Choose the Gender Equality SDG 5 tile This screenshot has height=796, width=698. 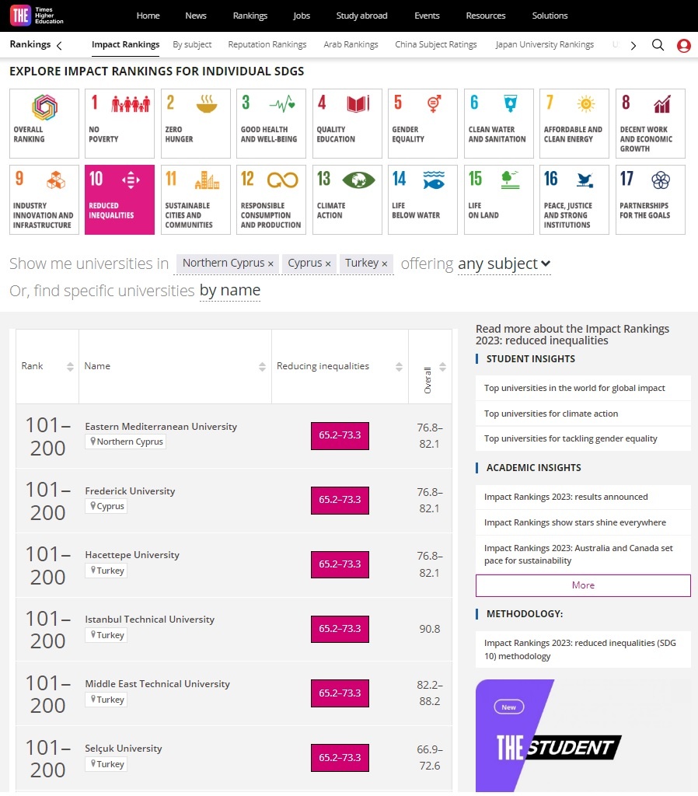[422, 124]
